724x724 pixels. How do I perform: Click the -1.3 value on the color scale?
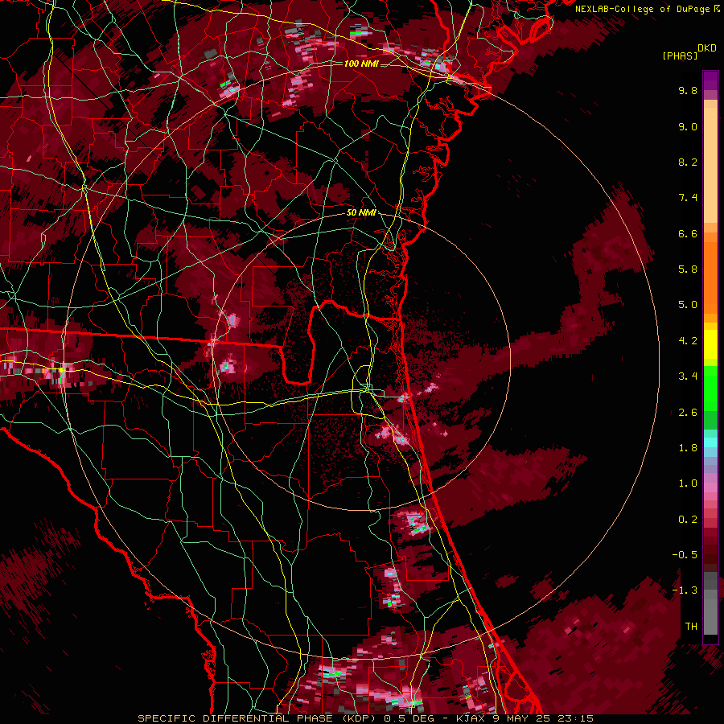tap(685, 590)
